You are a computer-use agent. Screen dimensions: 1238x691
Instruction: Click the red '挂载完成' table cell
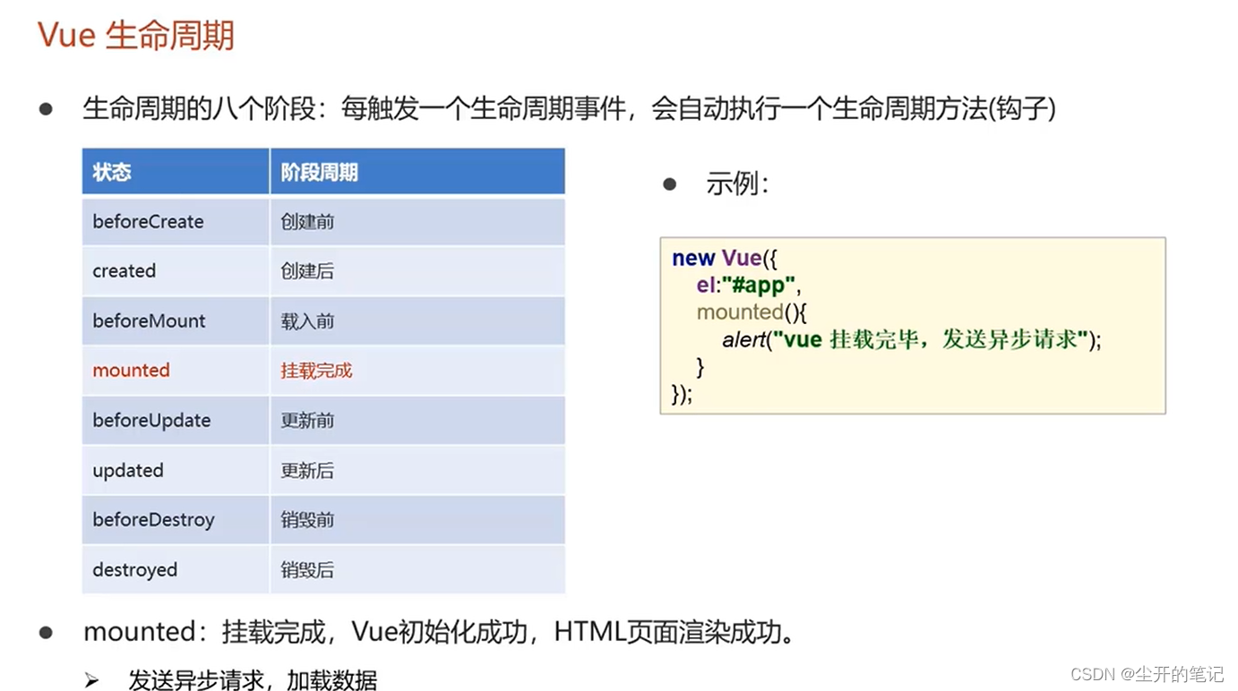click(x=417, y=371)
